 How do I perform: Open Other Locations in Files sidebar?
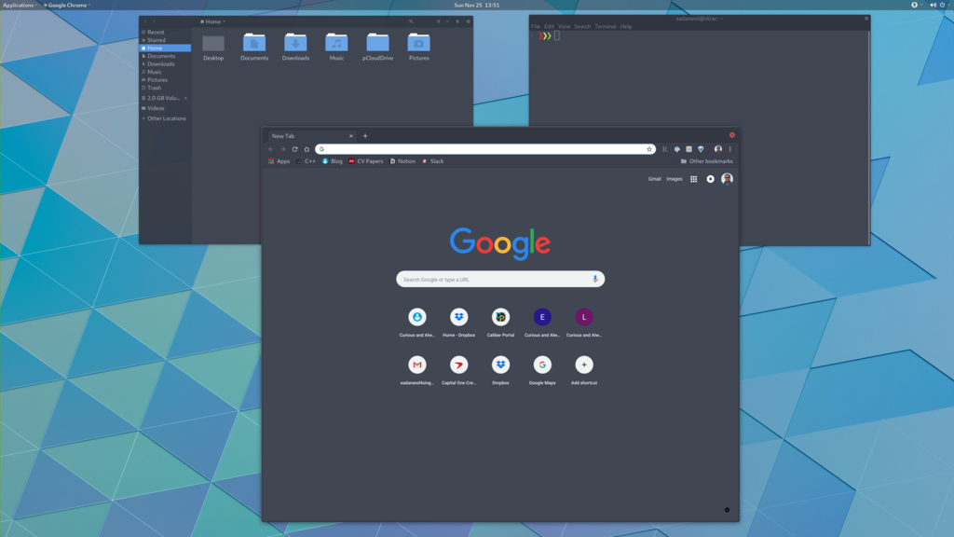point(165,118)
